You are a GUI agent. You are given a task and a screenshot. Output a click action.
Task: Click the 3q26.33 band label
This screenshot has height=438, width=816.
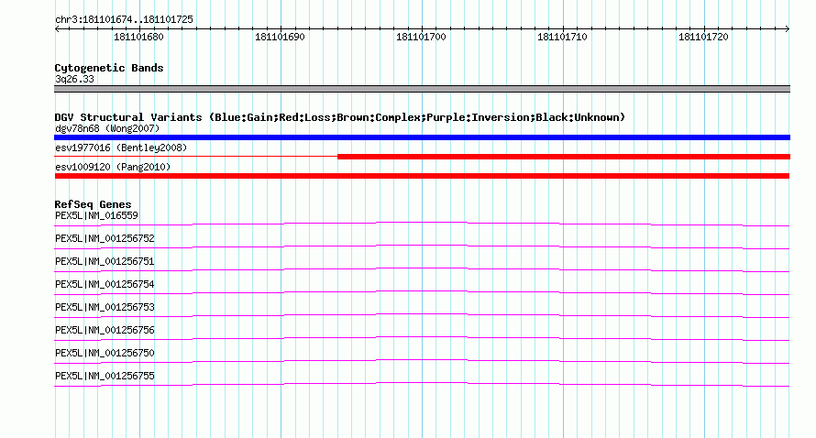[74, 79]
